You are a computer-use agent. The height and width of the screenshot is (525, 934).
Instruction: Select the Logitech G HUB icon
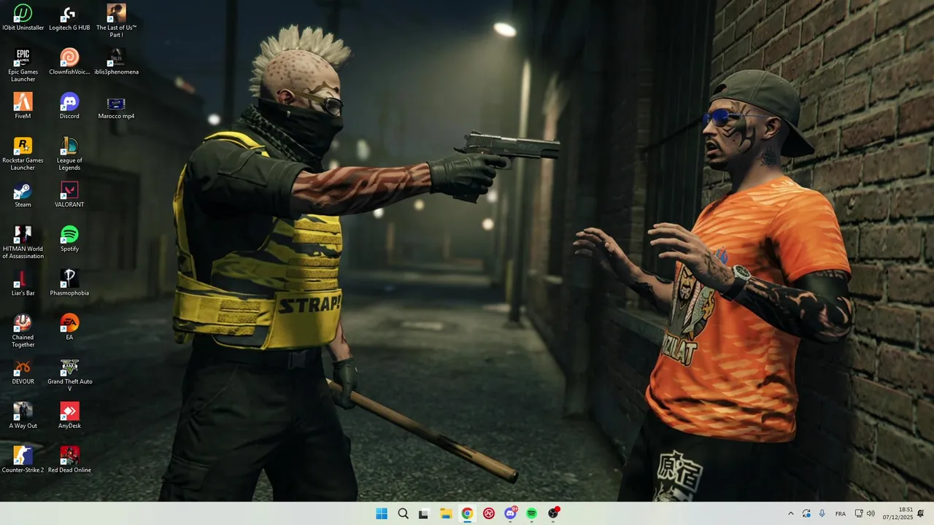69,18
